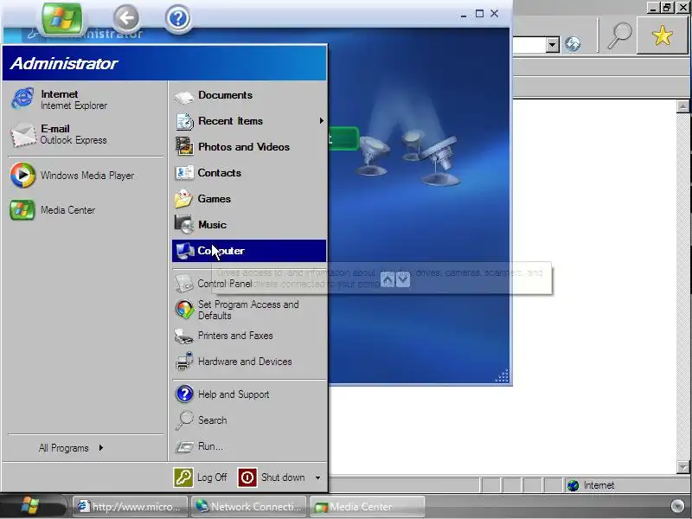Click the taskbar Start button

(x=31, y=506)
